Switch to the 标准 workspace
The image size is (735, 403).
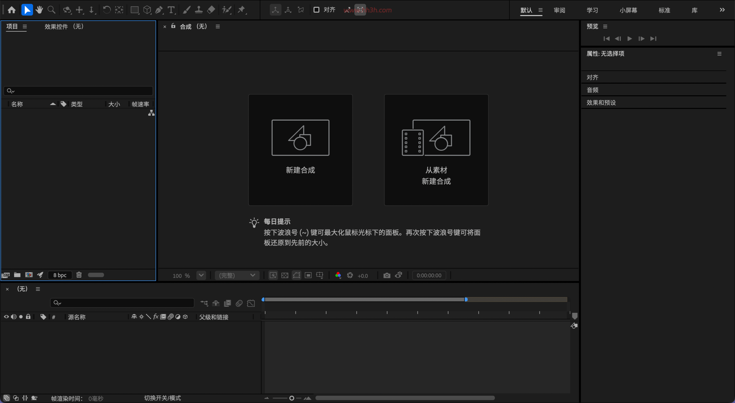pos(664,10)
